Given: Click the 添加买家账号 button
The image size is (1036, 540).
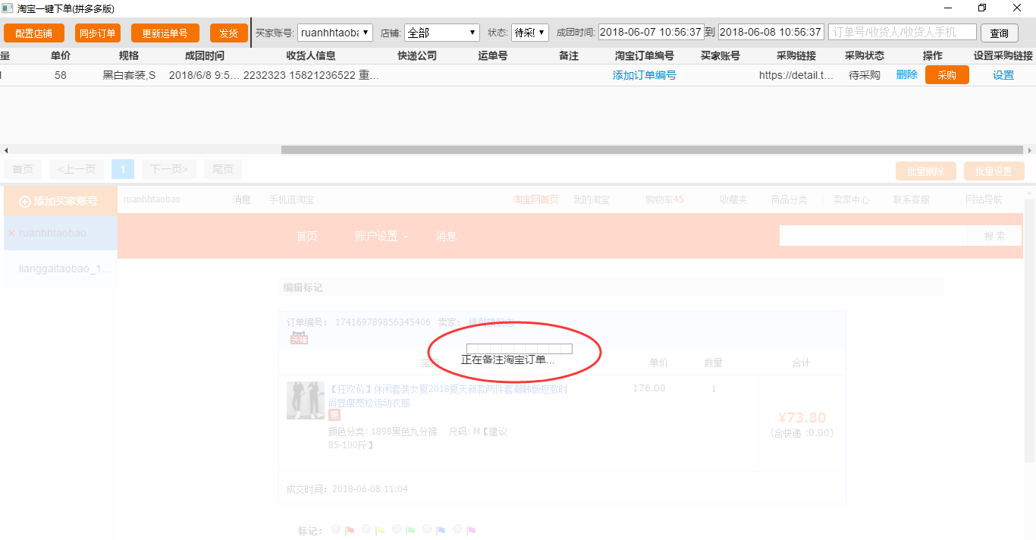Looking at the screenshot, I should 61,201.
